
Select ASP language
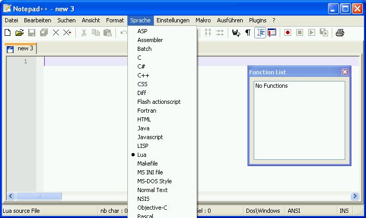tap(162, 31)
